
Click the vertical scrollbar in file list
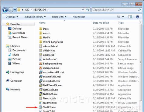click(140, 62)
